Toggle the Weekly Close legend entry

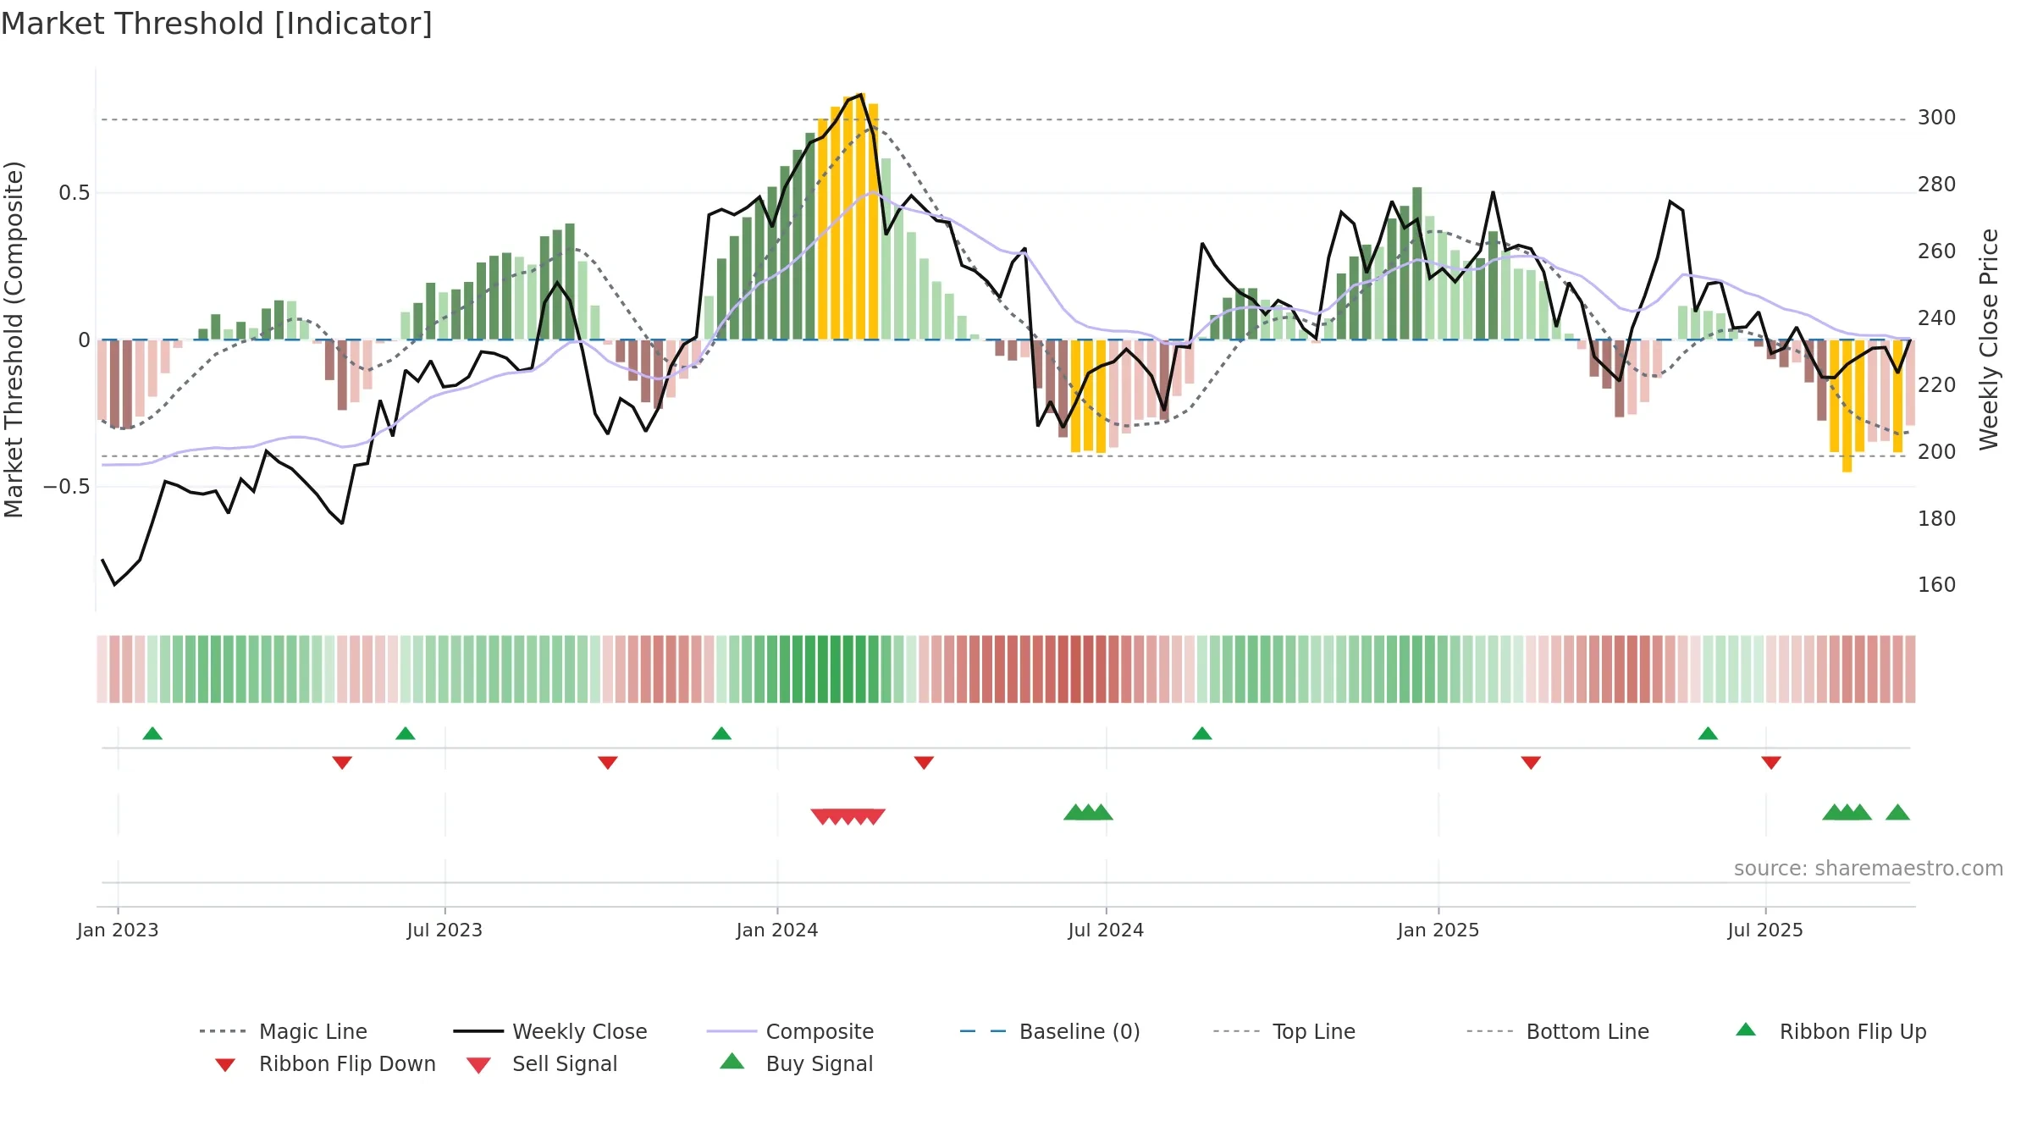(x=549, y=1031)
